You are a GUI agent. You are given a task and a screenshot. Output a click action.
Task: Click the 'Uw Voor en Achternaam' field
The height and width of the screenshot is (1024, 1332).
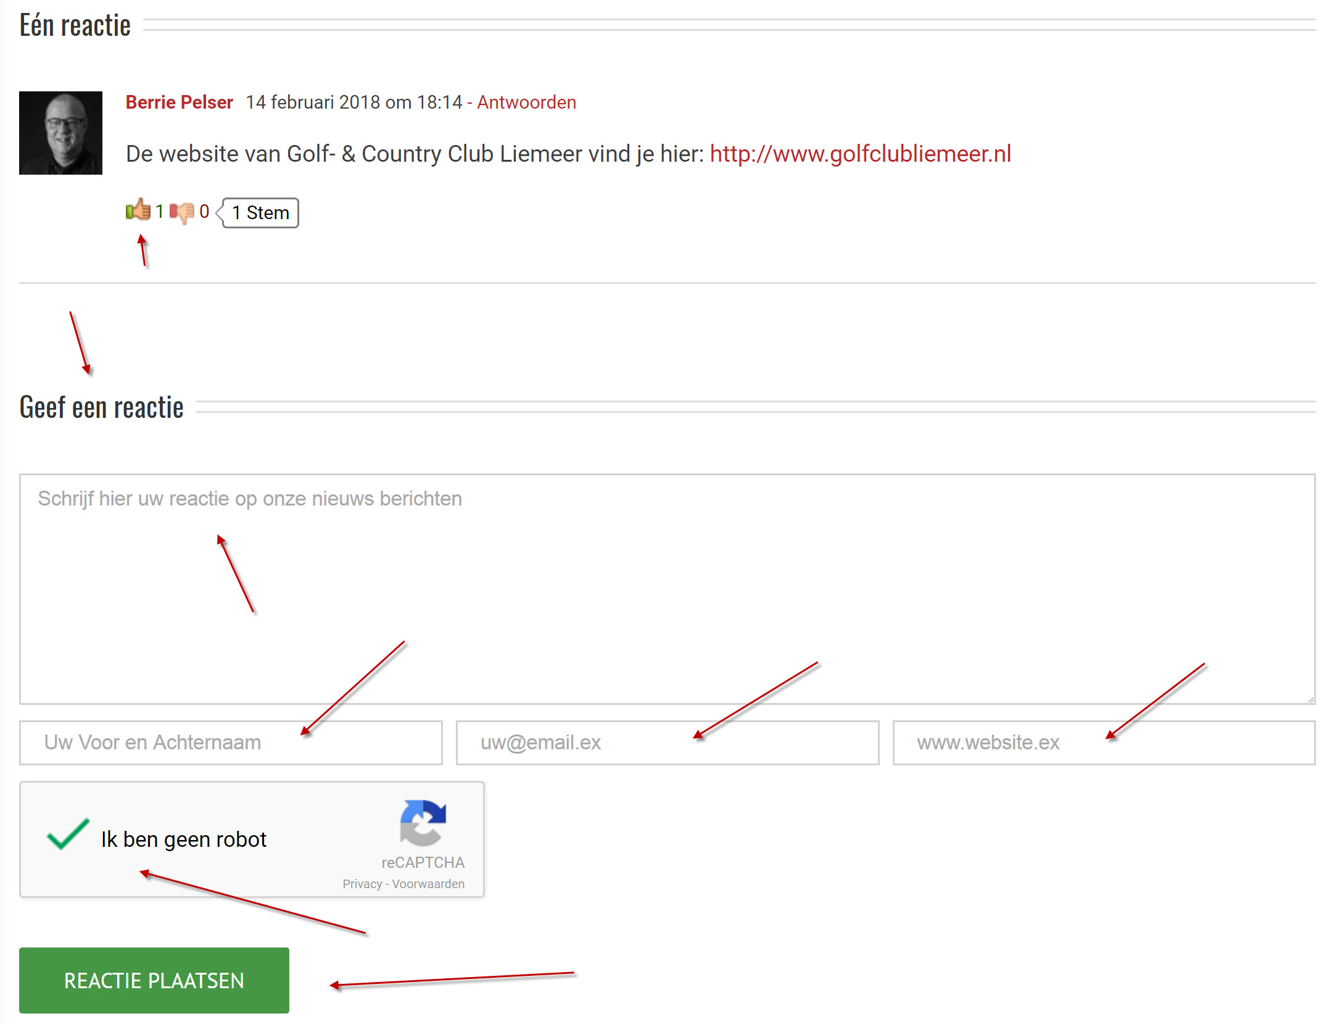231,743
